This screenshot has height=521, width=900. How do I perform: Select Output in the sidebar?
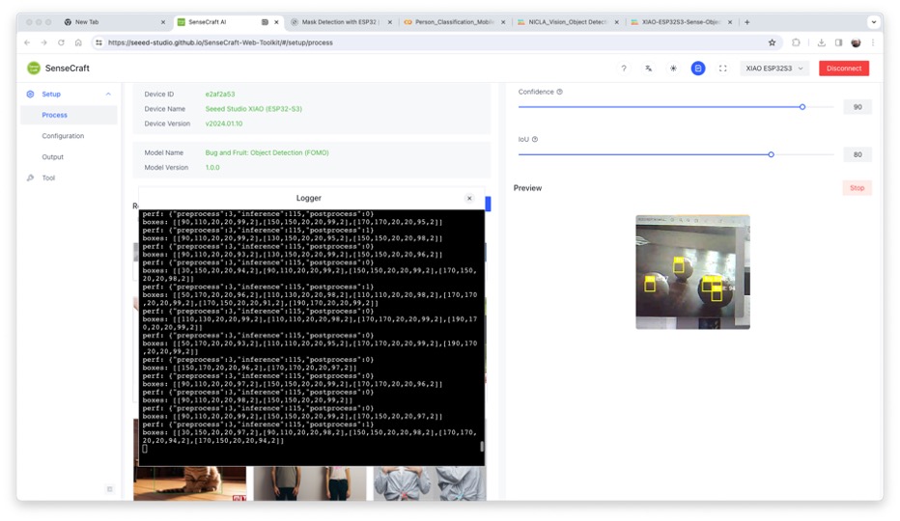tap(53, 157)
